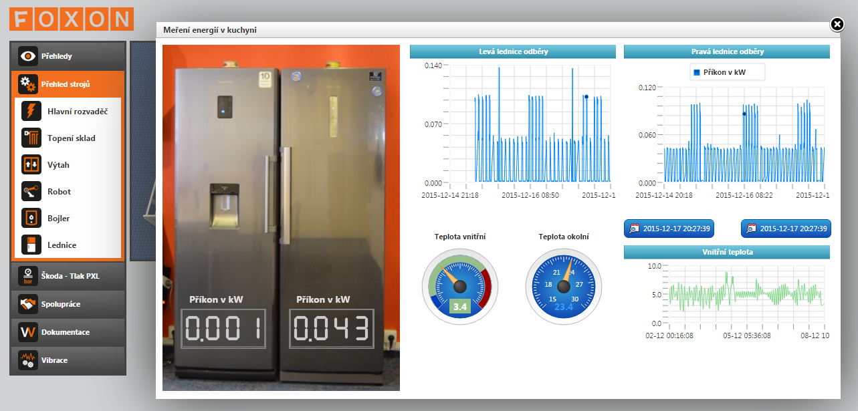The height and width of the screenshot is (411, 858).
Task: Click highlighted data point on Levá lednice chart
Action: [586, 97]
